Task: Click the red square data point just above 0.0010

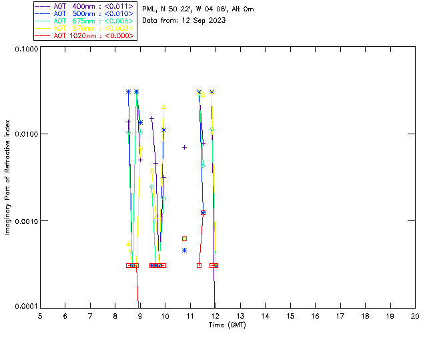Action: click(x=203, y=212)
